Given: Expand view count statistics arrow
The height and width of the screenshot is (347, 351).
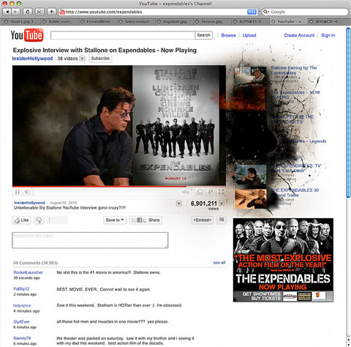Looking at the screenshot, I should (222, 204).
